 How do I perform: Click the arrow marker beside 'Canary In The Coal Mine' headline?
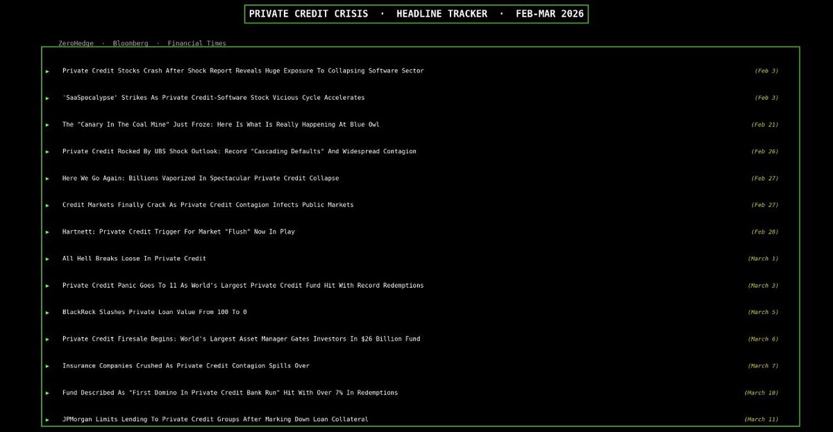(47, 125)
